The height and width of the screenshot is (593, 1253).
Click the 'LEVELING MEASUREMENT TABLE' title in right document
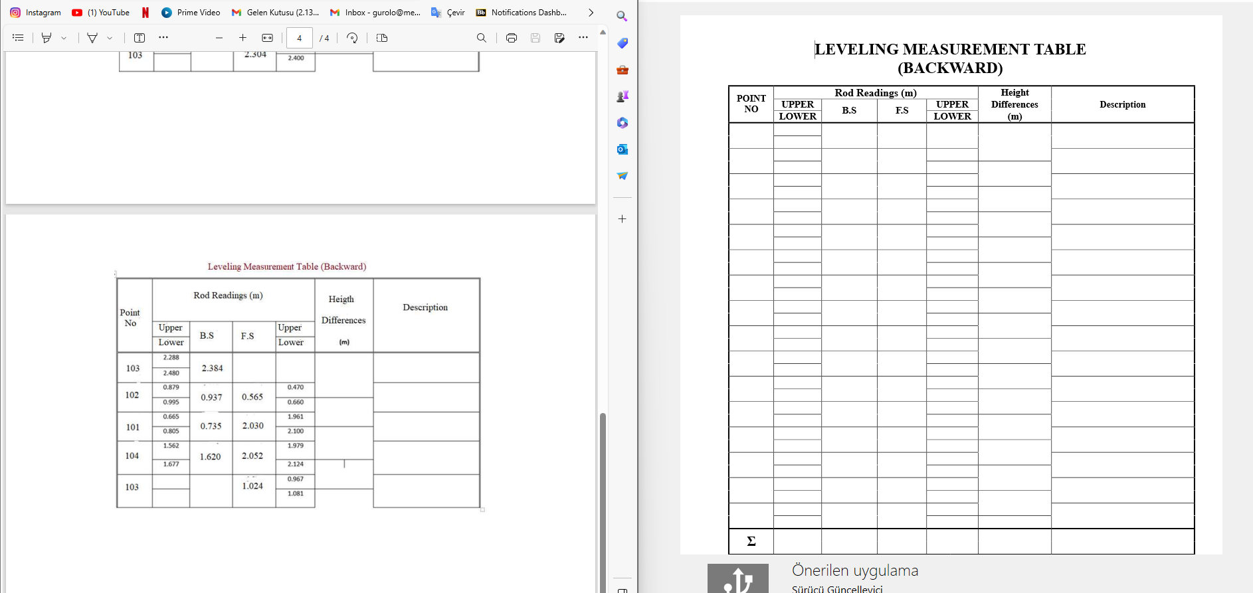pos(950,49)
